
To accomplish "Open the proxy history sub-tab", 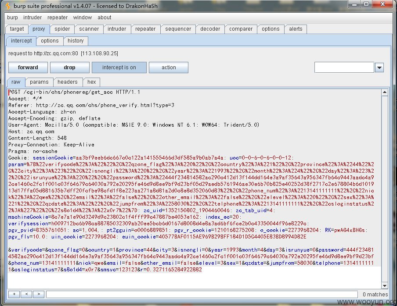I will pos(76,41).
